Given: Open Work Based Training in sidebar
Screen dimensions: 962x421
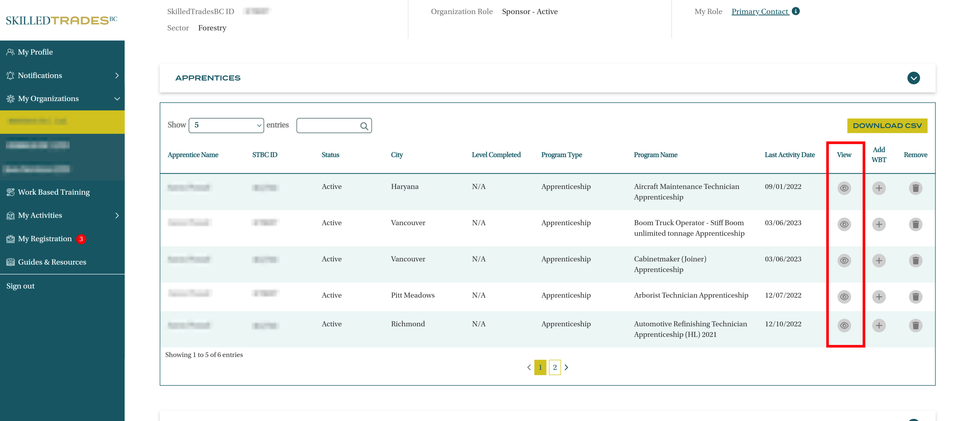Looking at the screenshot, I should [x=54, y=192].
